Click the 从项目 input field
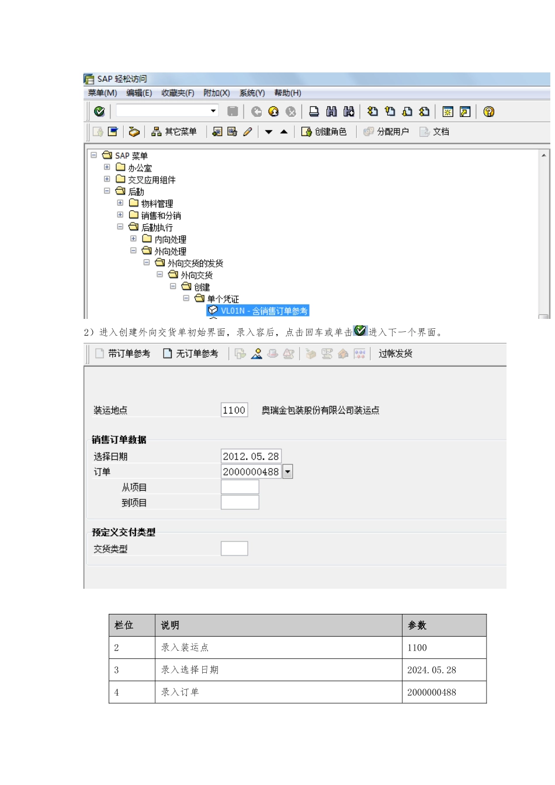This screenshot has height=785, width=555. pyautogui.click(x=240, y=487)
